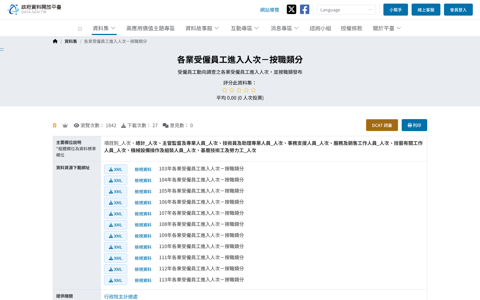Open 高應用價值主題專區 nav item
Screen dimensions: 480x300
pyautogui.click(x=151, y=28)
